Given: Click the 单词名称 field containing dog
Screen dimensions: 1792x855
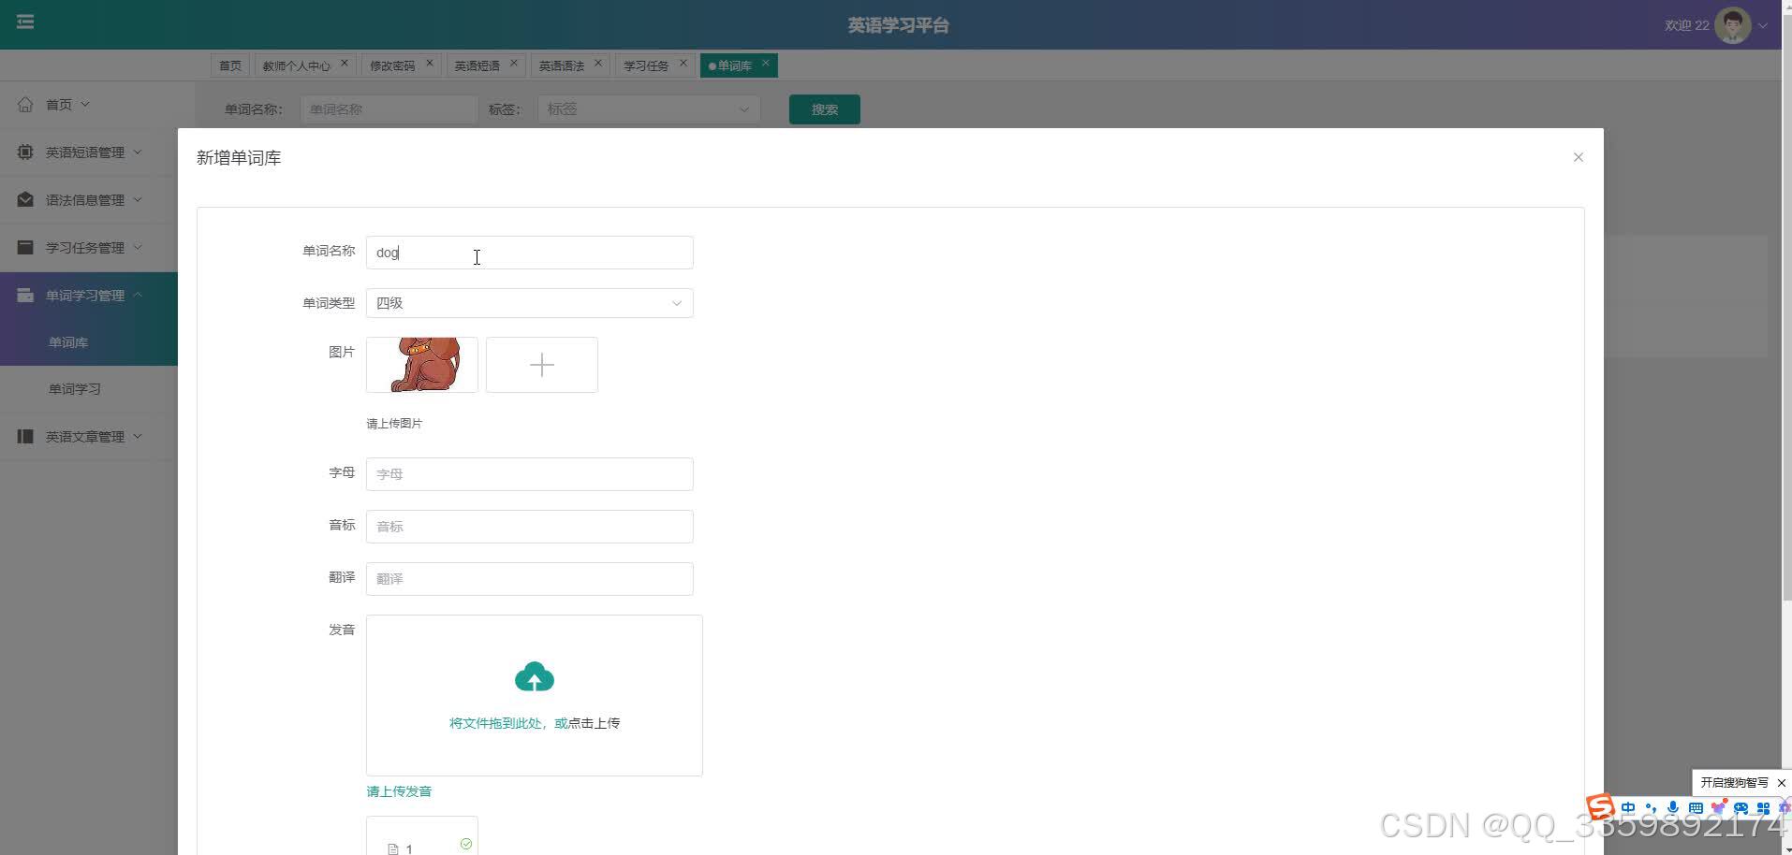Looking at the screenshot, I should point(530,253).
